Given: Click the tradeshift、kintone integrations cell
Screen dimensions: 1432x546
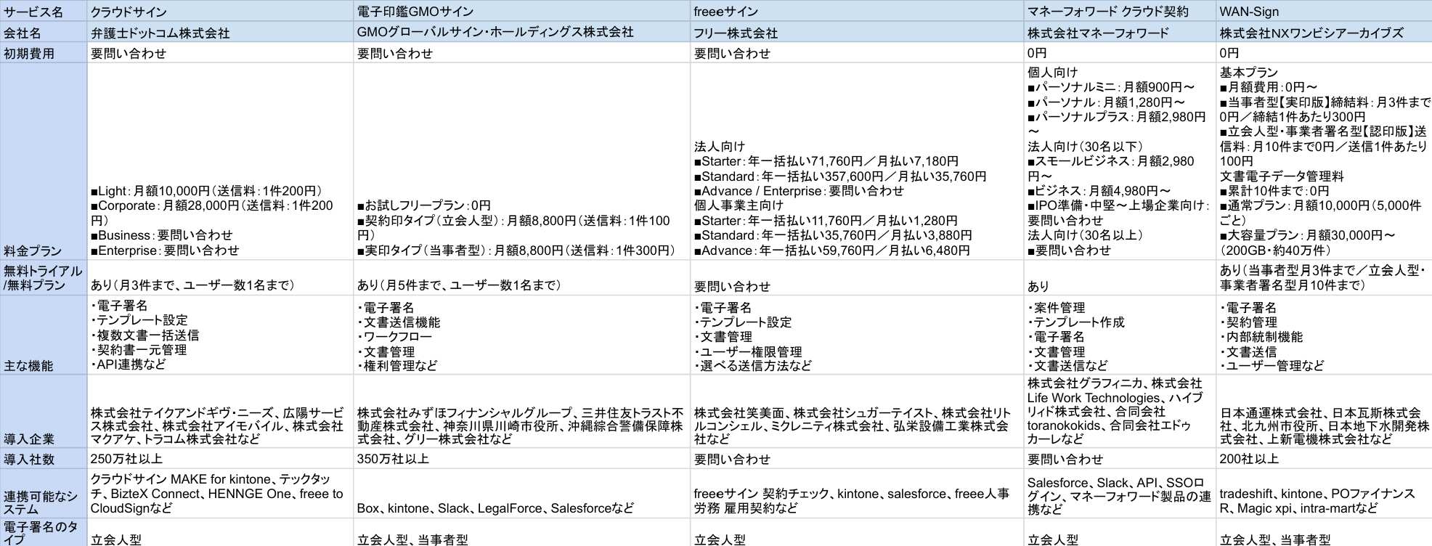Looking at the screenshot, I should coord(1324,493).
